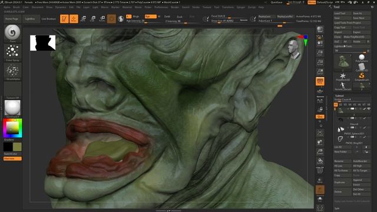The width and height of the screenshot is (377, 212).
Task: Select the active bust tool thumbnail
Action: coord(343,62)
